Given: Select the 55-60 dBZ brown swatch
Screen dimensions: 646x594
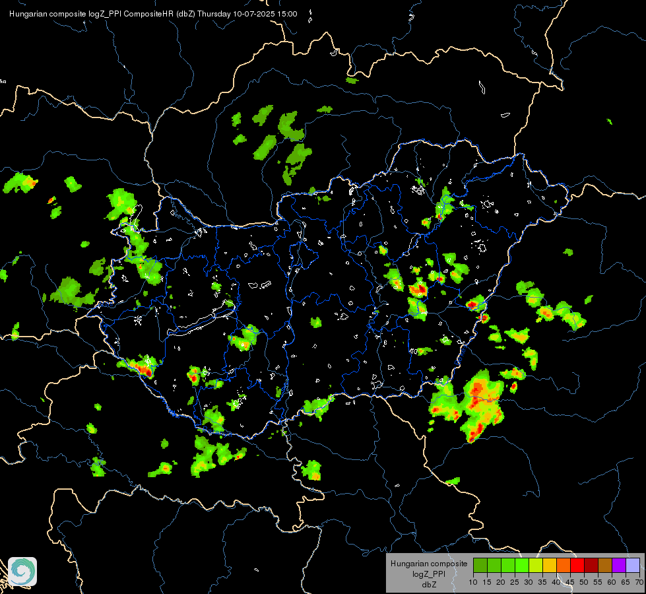Looking at the screenshot, I should pyautogui.click(x=605, y=565).
